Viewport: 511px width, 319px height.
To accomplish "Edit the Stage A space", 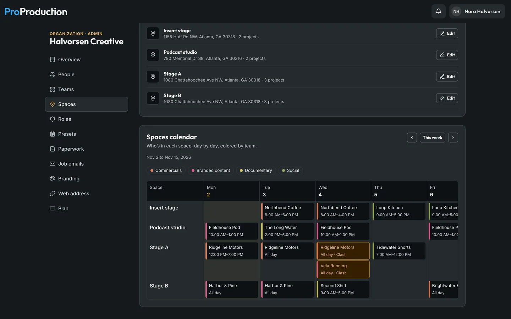I will pos(447,77).
